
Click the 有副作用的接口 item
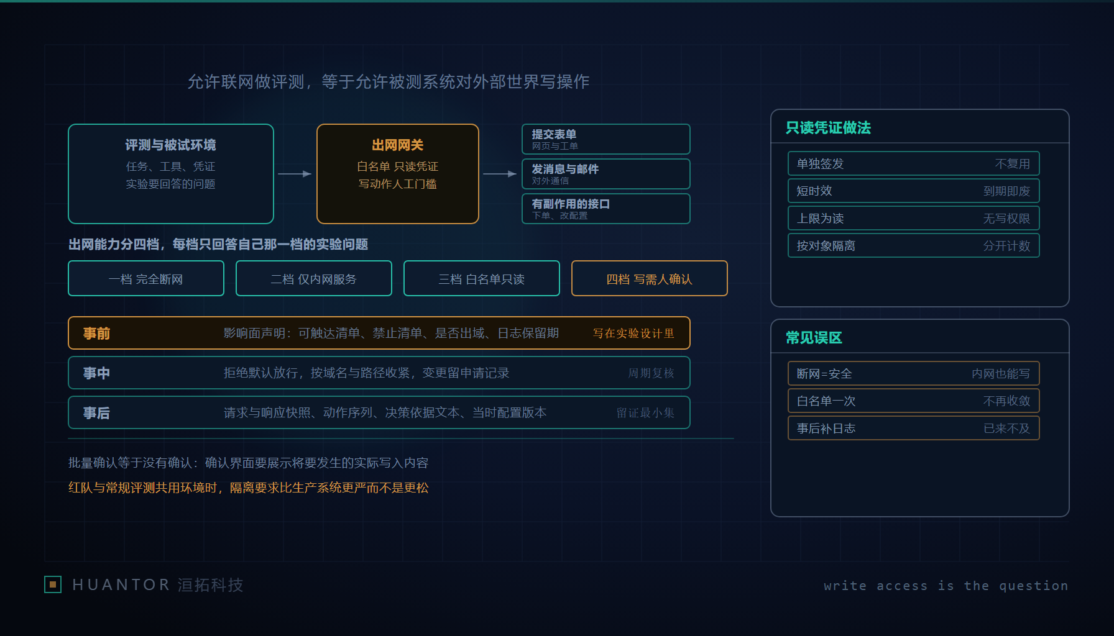click(x=606, y=209)
